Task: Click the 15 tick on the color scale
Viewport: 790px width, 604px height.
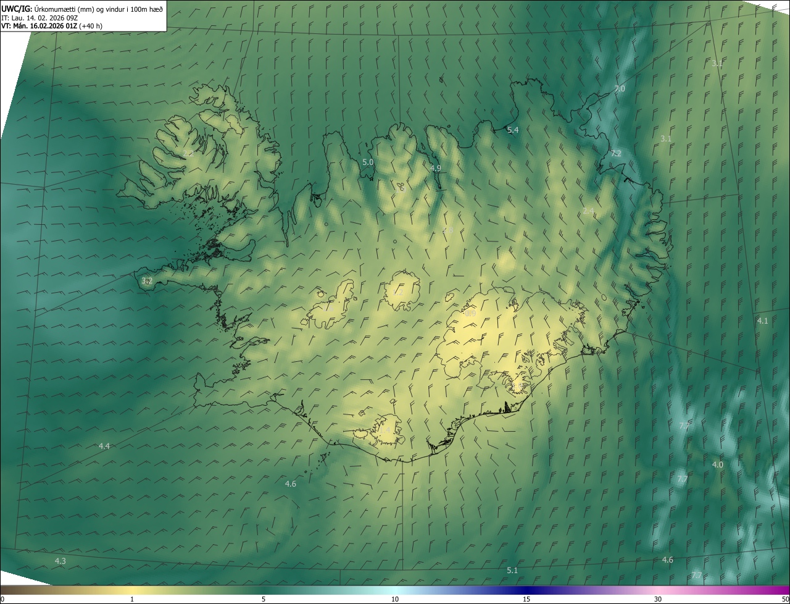Action: (526, 599)
